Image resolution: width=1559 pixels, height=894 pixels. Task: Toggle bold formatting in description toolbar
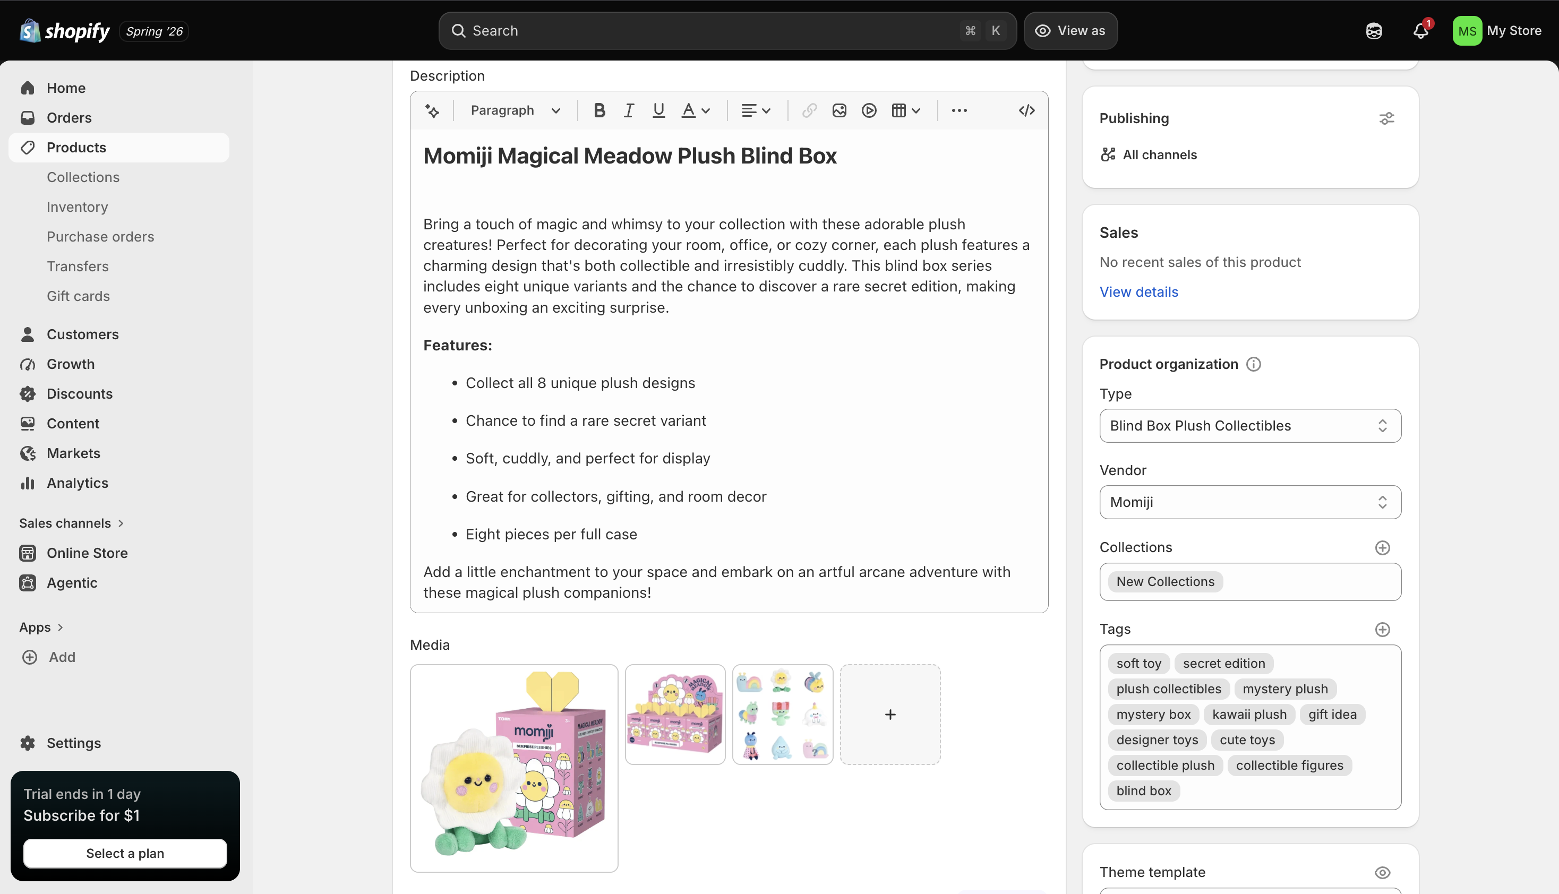point(599,110)
